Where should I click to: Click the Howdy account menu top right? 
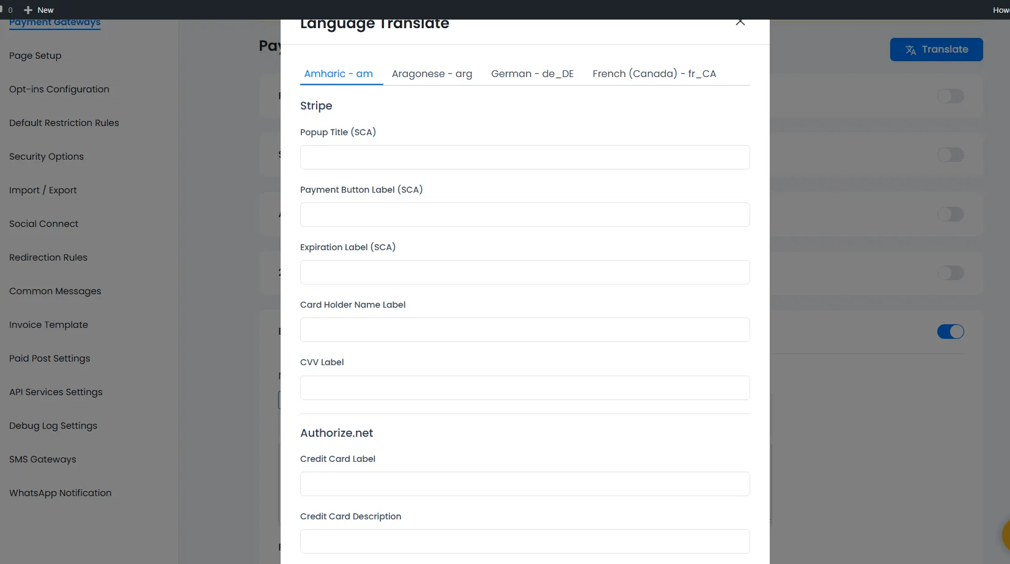(x=1000, y=10)
